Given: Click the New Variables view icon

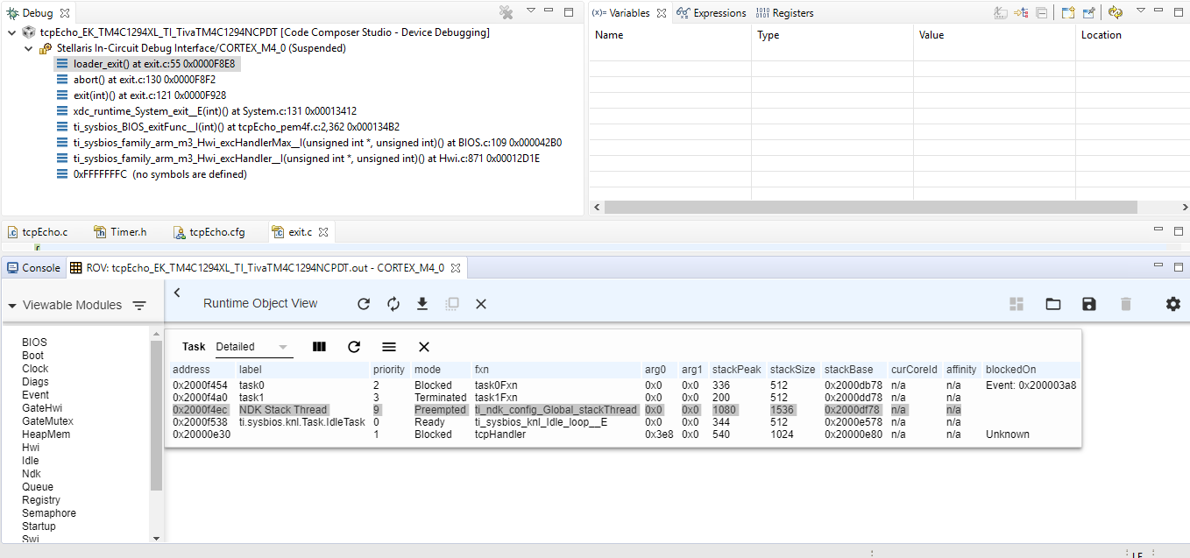Looking at the screenshot, I should [x=1067, y=12].
